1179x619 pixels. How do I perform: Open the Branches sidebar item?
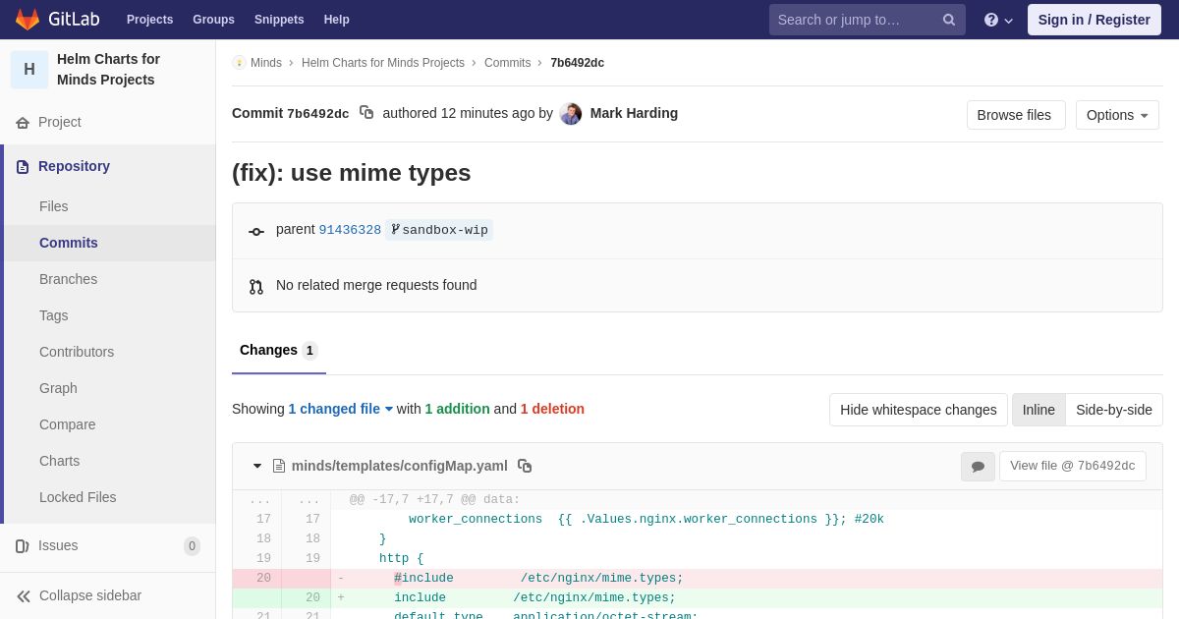pos(68,279)
